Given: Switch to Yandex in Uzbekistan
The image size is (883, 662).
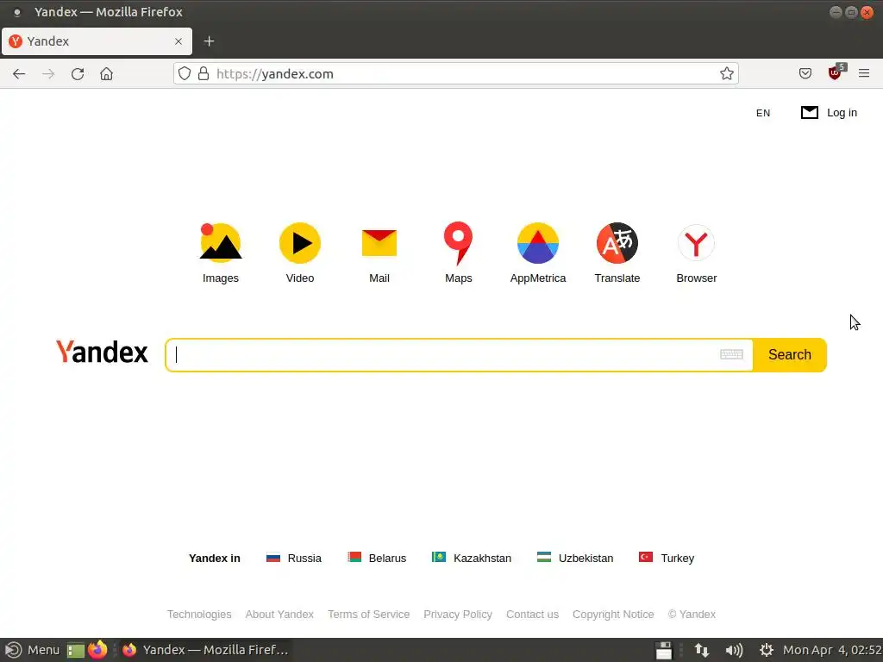Looking at the screenshot, I should coord(575,558).
